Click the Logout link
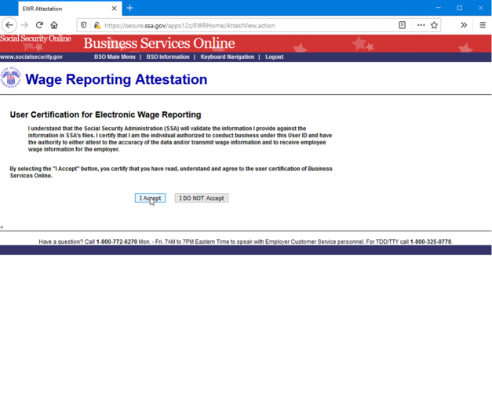Viewport: 492px width, 400px height. point(274,57)
